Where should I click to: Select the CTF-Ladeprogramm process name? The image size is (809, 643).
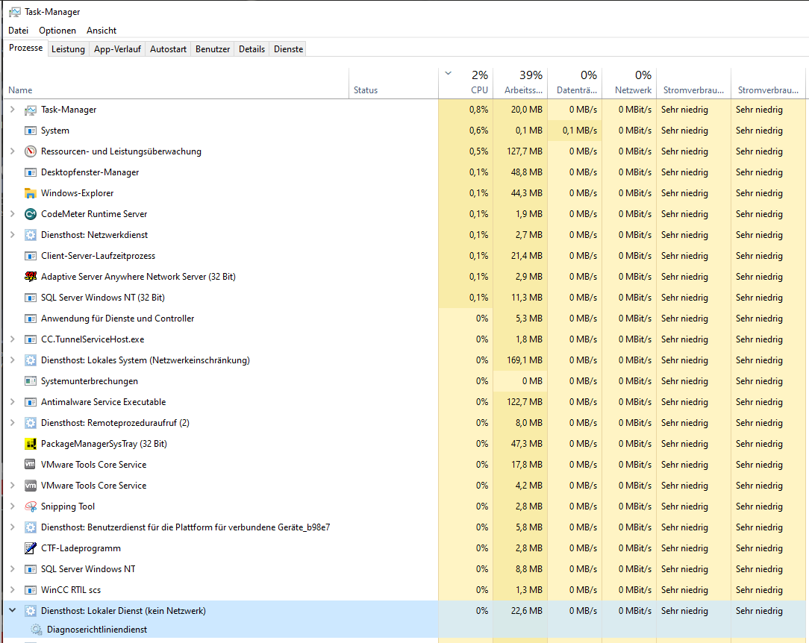(81, 548)
